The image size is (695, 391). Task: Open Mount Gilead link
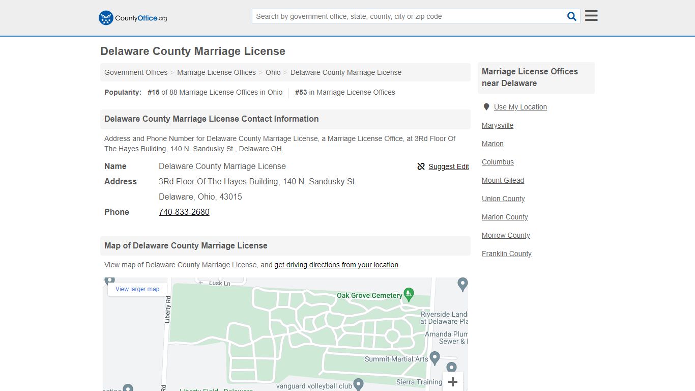coord(503,180)
